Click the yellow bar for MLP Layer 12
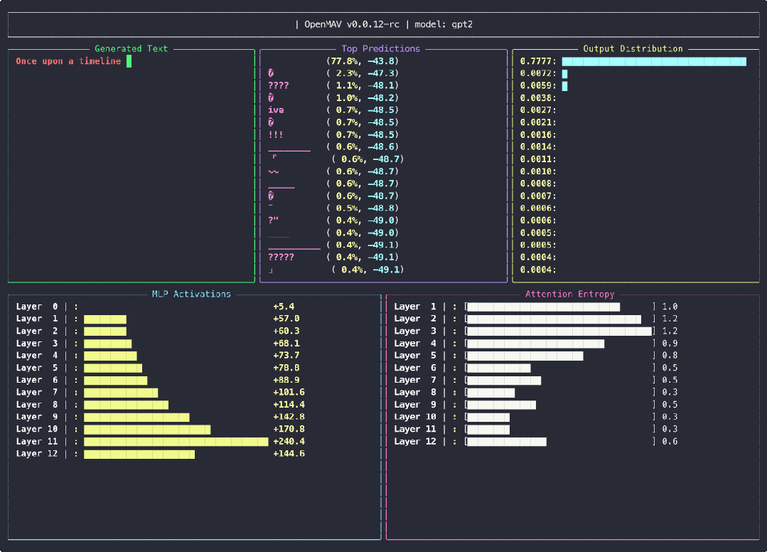 [x=139, y=454]
